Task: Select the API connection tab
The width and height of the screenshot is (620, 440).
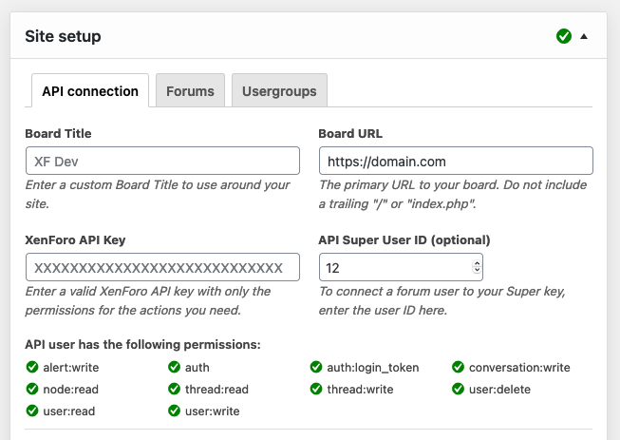Action: tap(90, 91)
